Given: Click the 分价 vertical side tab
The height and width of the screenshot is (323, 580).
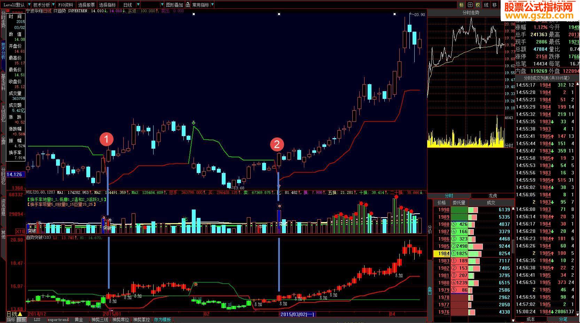Looking at the screenshot, I should click(x=430, y=229).
